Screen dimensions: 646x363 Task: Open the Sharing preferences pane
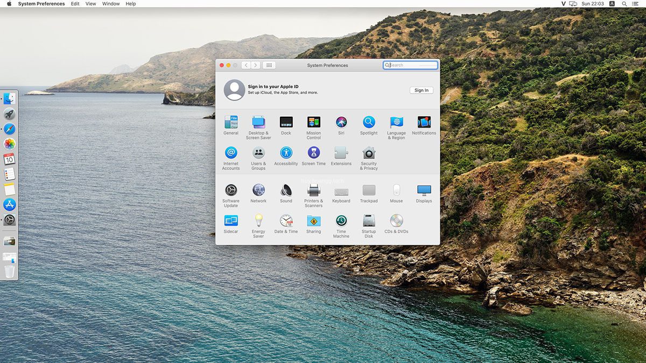point(313,224)
